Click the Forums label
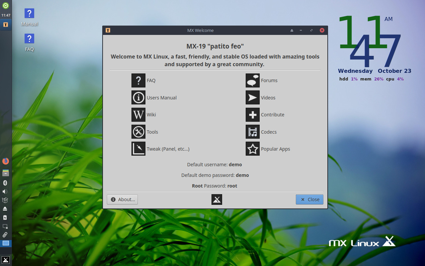 pyautogui.click(x=269, y=80)
